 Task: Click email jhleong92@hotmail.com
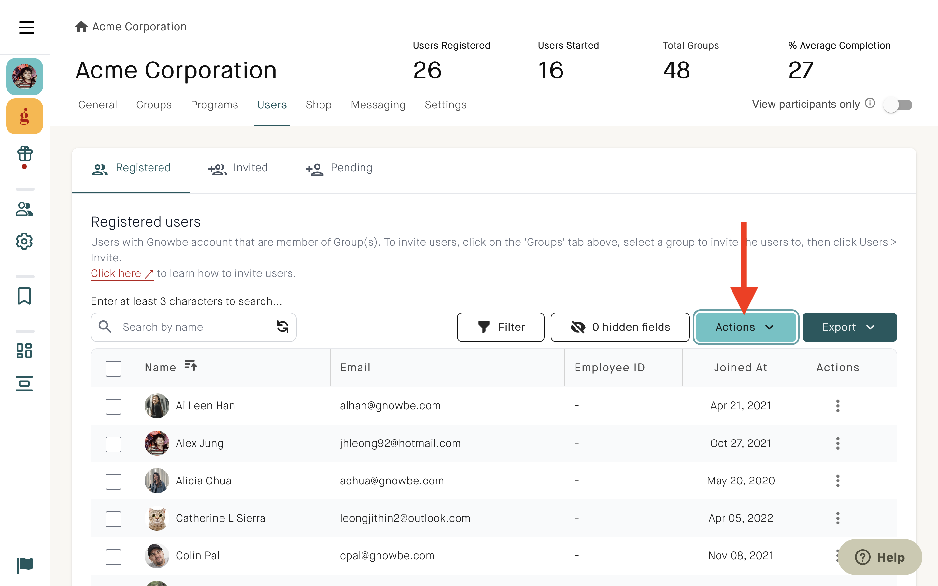400,443
